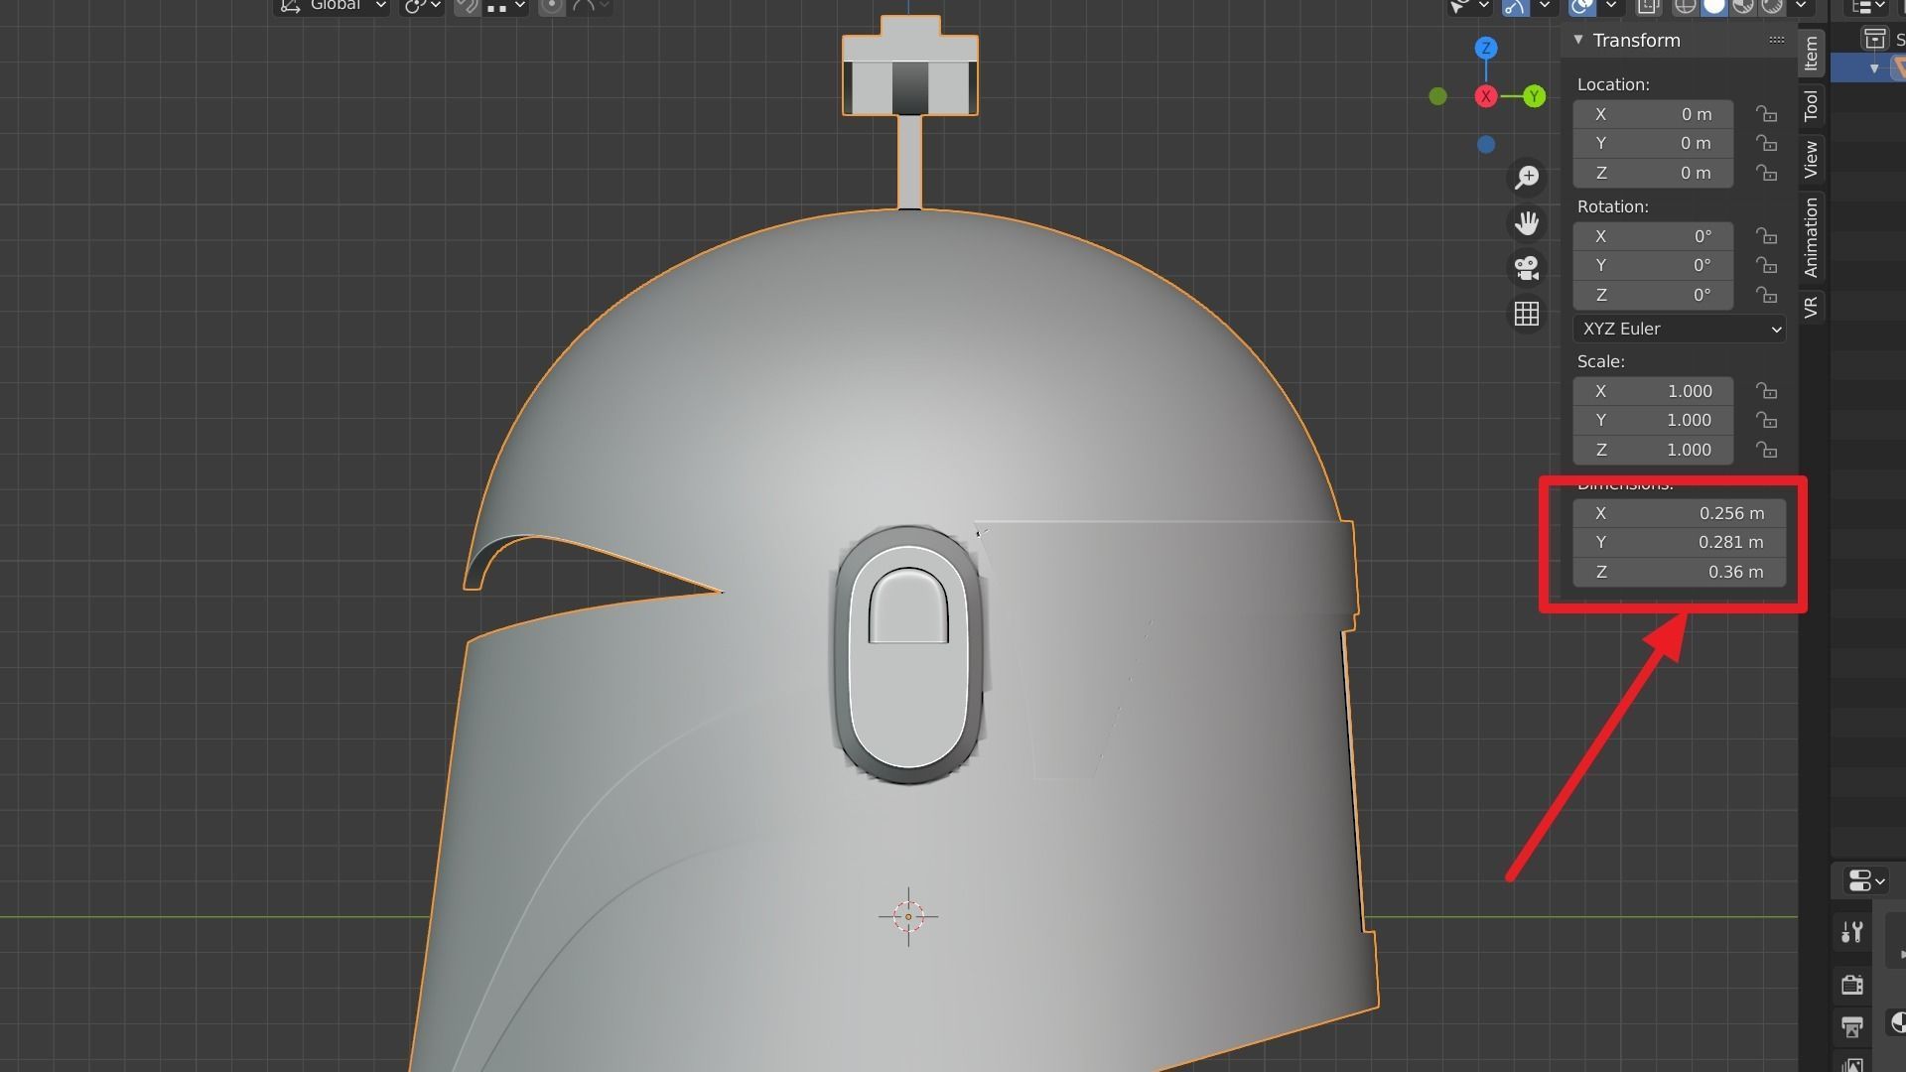Click the Dimensions Y 0.281 m field
Screen dimensions: 1906x1072
click(1680, 542)
